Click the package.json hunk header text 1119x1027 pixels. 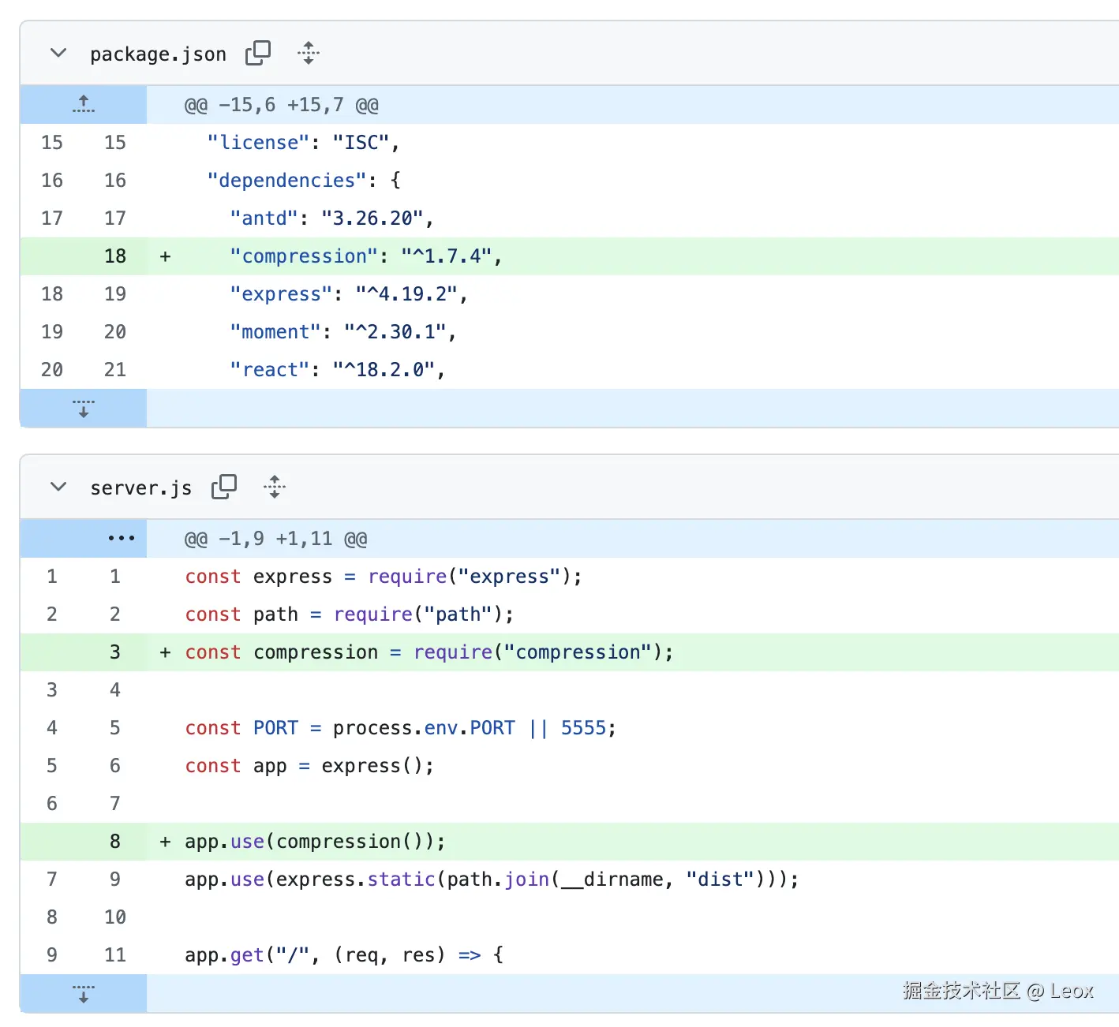[281, 105]
